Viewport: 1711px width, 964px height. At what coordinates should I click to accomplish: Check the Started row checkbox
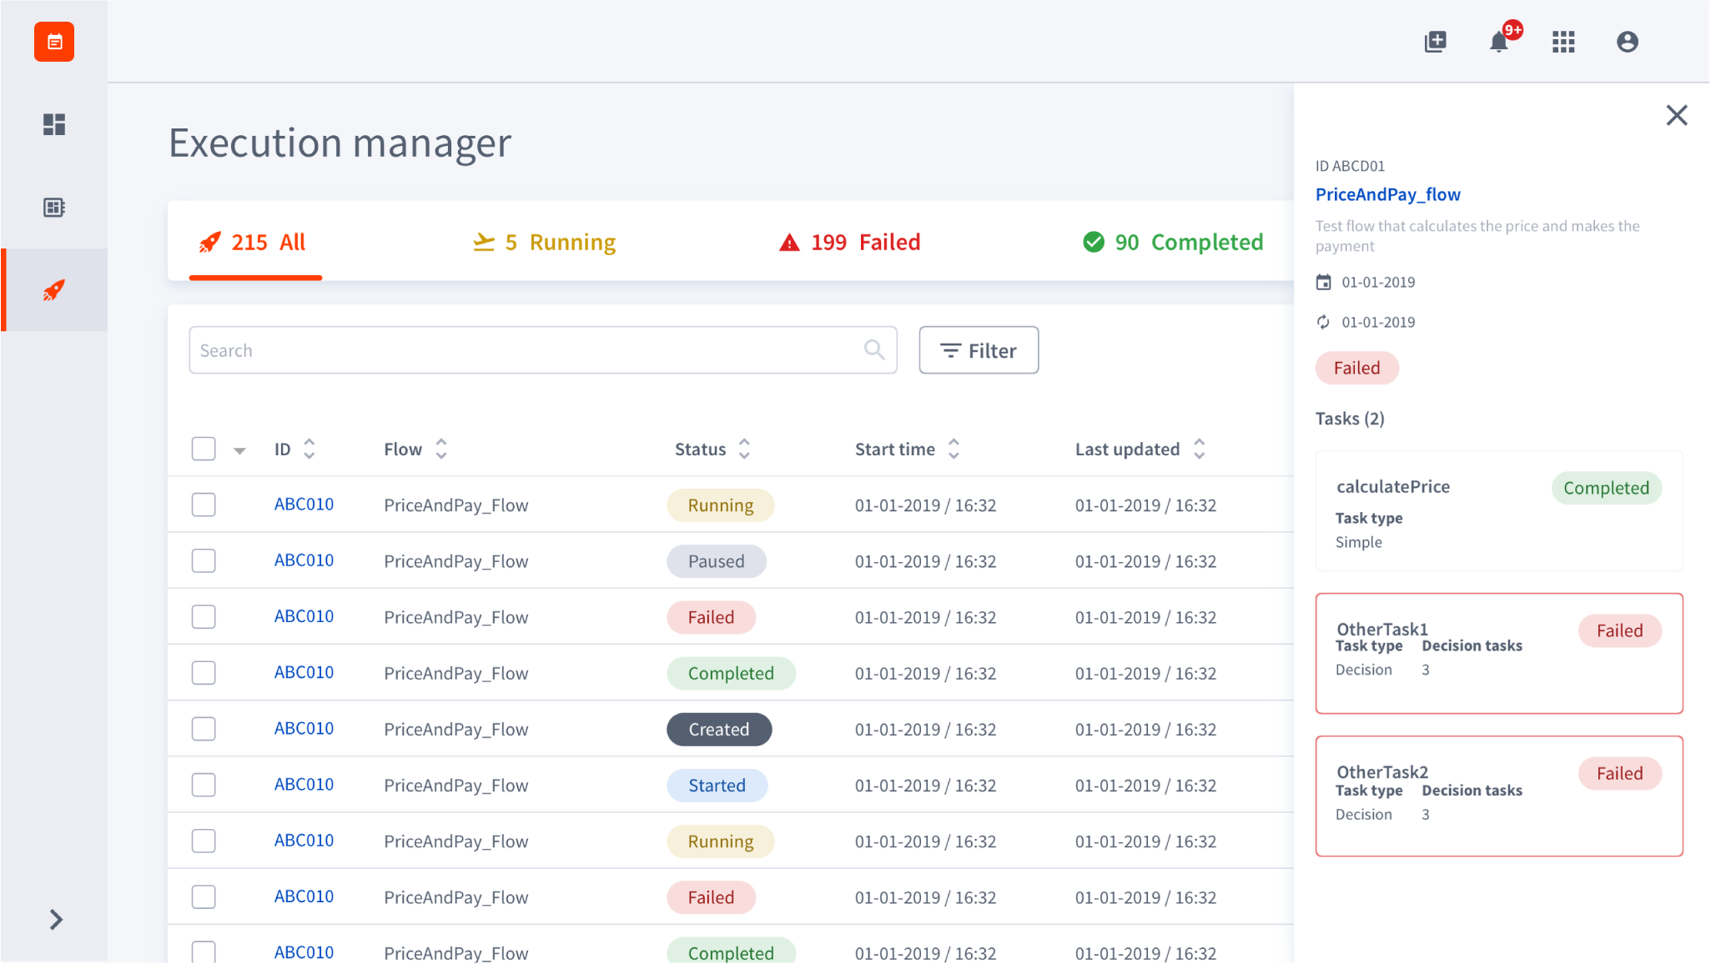(204, 785)
